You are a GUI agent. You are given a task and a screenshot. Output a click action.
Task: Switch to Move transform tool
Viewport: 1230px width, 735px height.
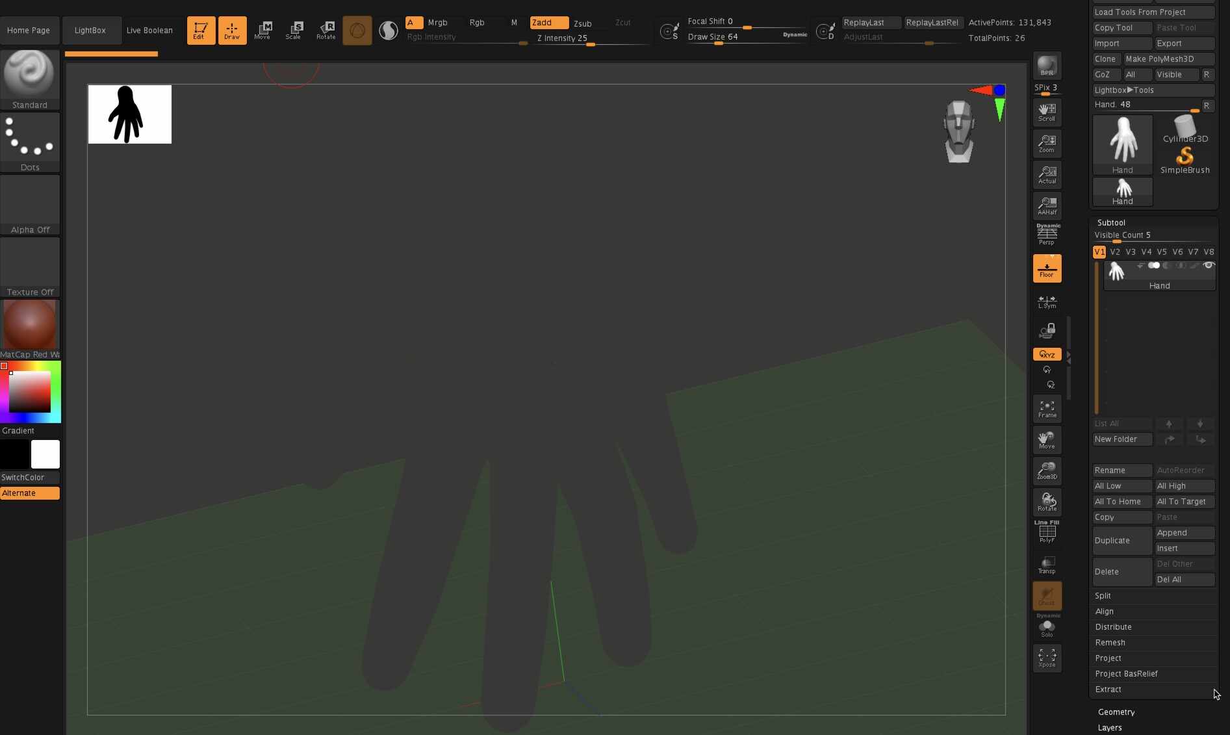(263, 31)
